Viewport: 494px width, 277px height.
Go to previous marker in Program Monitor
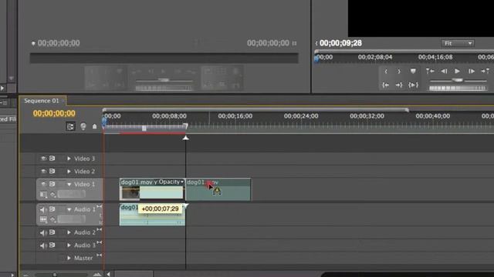pyautogui.click(x=430, y=72)
